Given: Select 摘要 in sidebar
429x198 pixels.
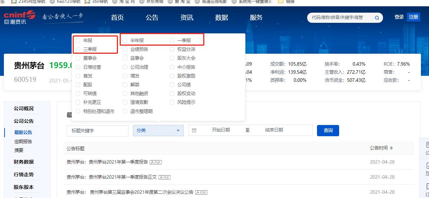Looking at the screenshot, I should 19,150.
